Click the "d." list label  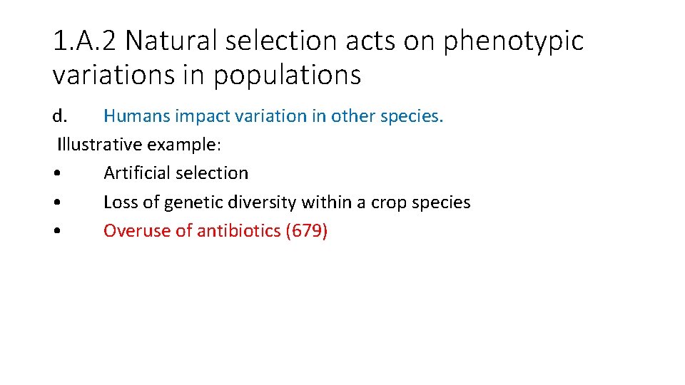pos(60,115)
